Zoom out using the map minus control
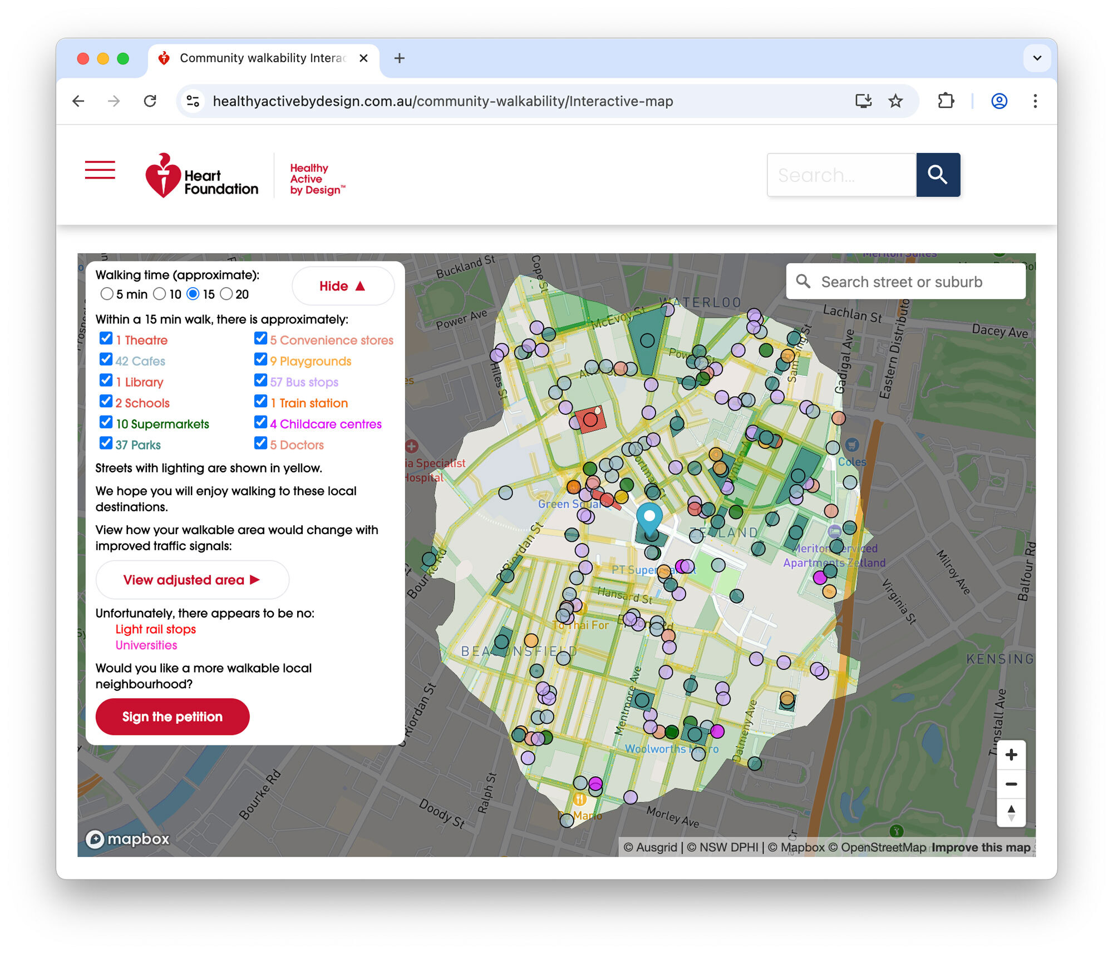The width and height of the screenshot is (1113, 953). (1011, 784)
